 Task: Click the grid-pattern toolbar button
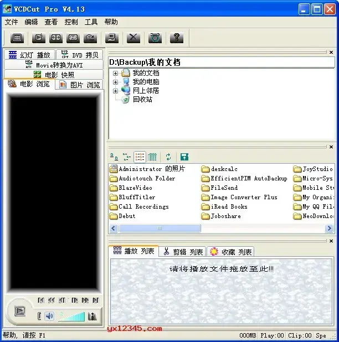[17, 38]
